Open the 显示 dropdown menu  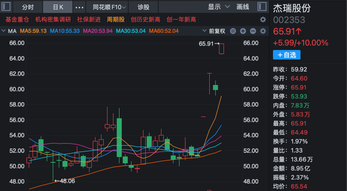218,6
